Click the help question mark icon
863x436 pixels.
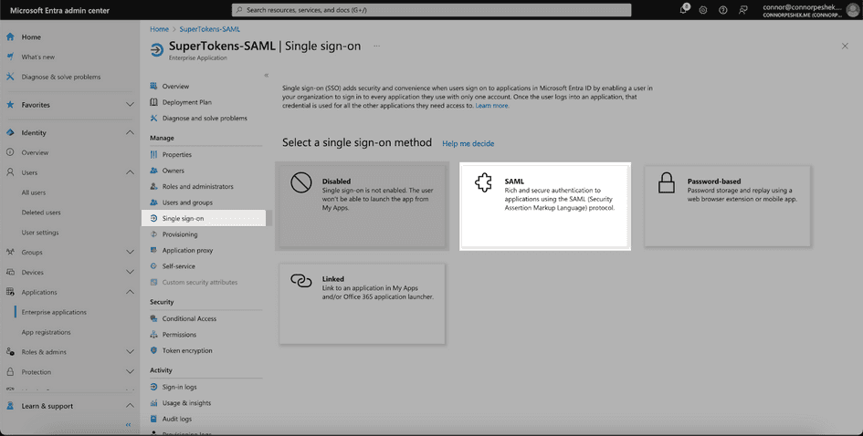(x=723, y=10)
